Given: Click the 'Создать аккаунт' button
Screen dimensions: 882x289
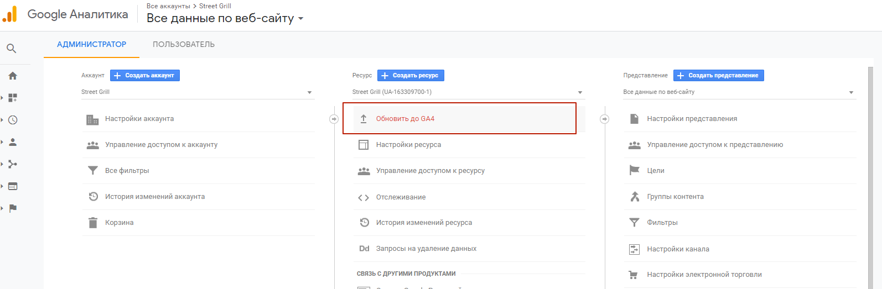Looking at the screenshot, I should tap(145, 75).
